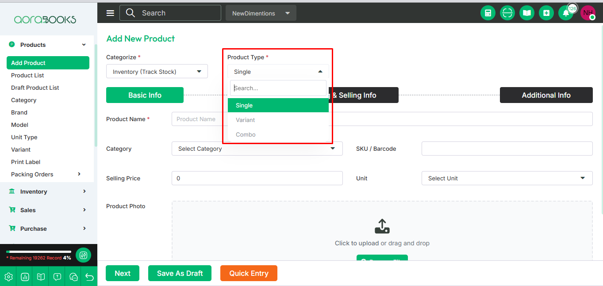This screenshot has height=286, width=603.
Task: Click the upload icon in Product Photo area
Action: point(382,226)
